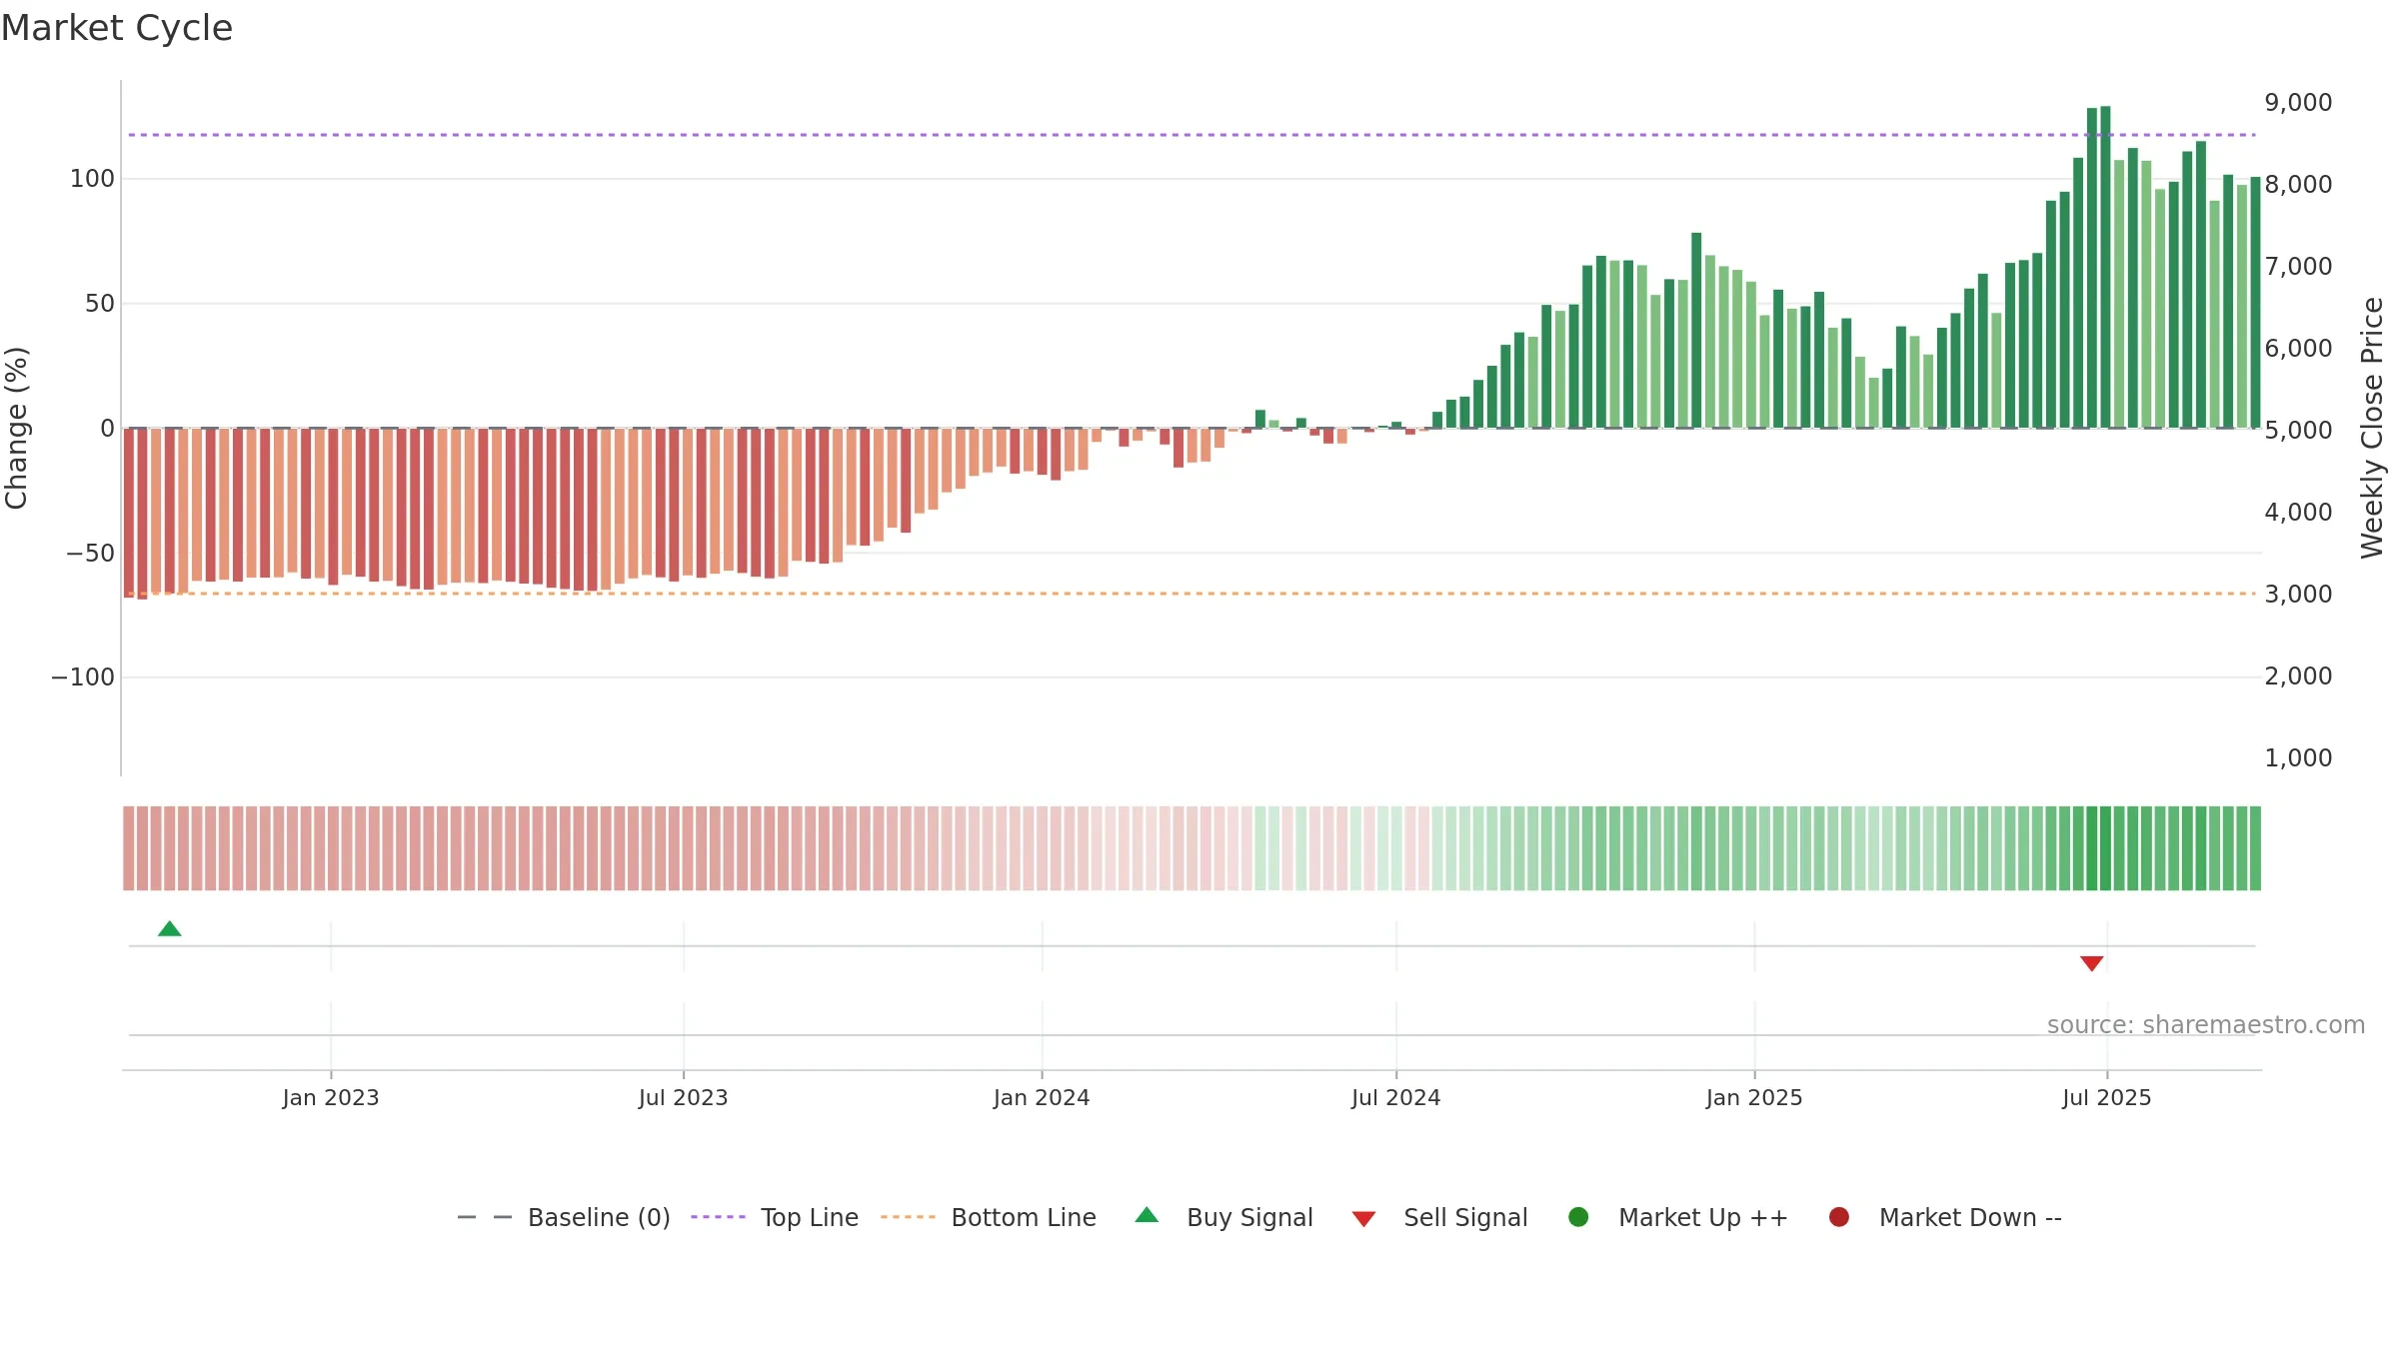Toggle the Bottom Line legend entry
Viewport: 2399px width, 1349px height.
[989, 1217]
